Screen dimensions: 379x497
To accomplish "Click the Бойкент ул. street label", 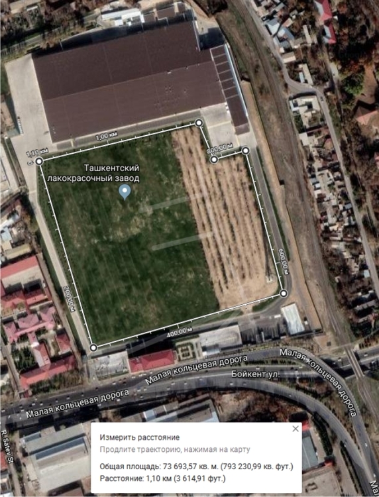I will (x=255, y=374).
